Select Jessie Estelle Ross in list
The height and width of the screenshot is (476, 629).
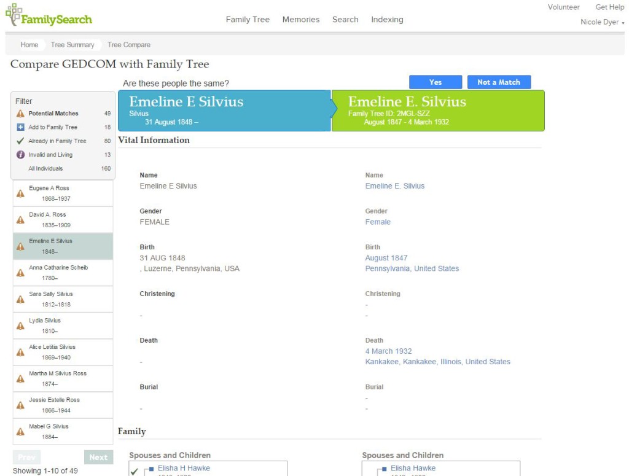coord(63,405)
